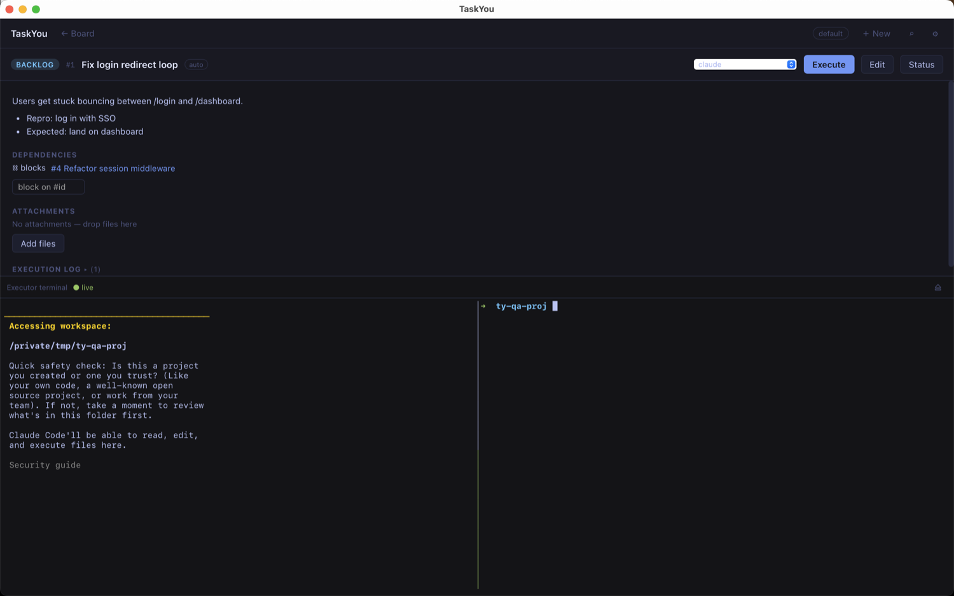Click the task detail vertical scrollbar

(951, 174)
